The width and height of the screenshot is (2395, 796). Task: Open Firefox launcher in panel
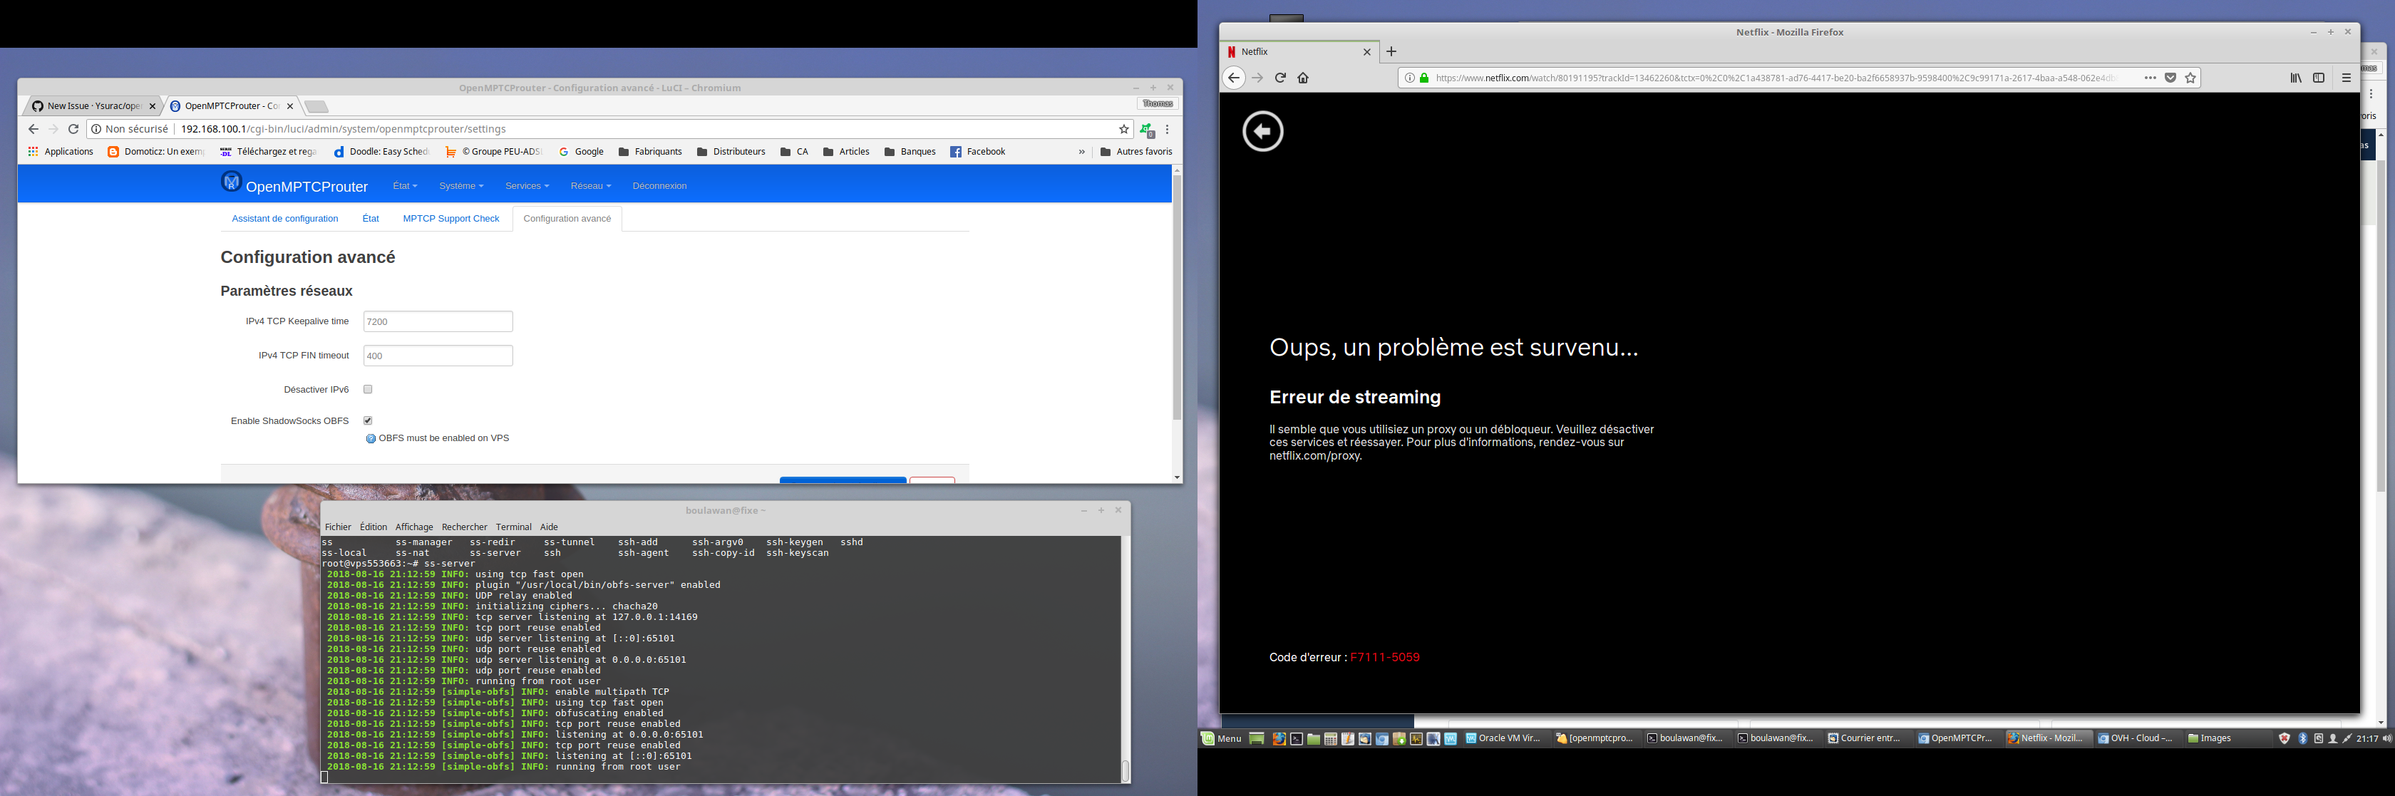[x=1279, y=739]
